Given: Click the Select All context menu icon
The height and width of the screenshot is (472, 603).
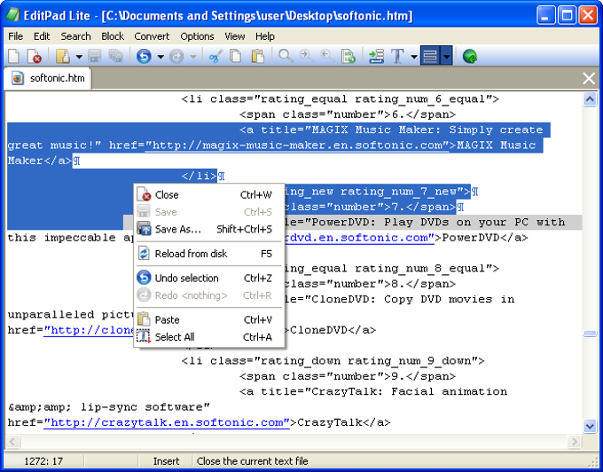Looking at the screenshot, I should (144, 337).
